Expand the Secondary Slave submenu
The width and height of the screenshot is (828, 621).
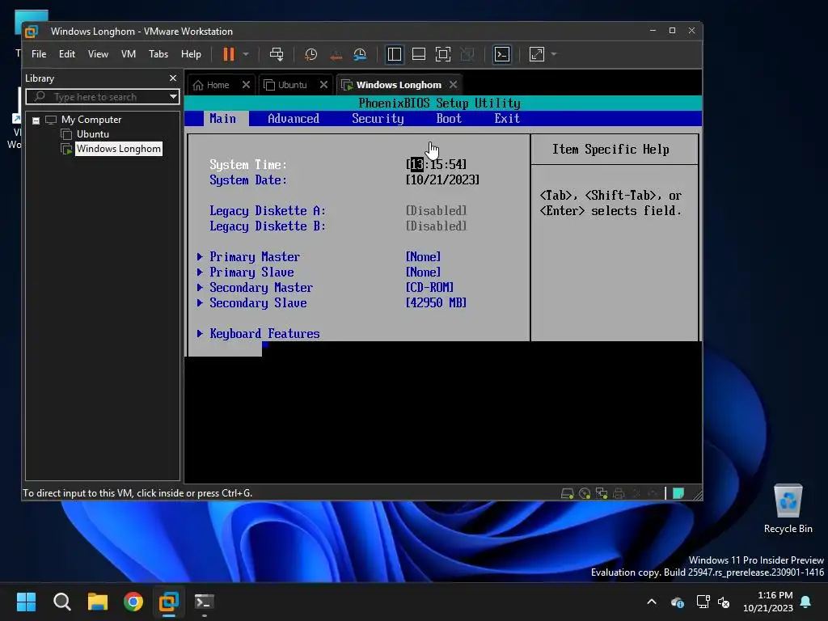(x=252, y=303)
